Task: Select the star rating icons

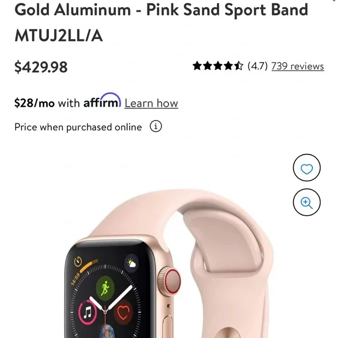Action: click(x=218, y=66)
